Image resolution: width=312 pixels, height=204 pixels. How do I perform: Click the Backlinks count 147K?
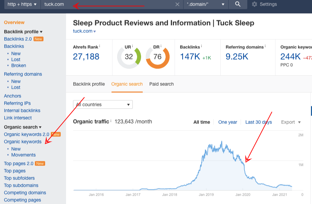click(x=190, y=57)
